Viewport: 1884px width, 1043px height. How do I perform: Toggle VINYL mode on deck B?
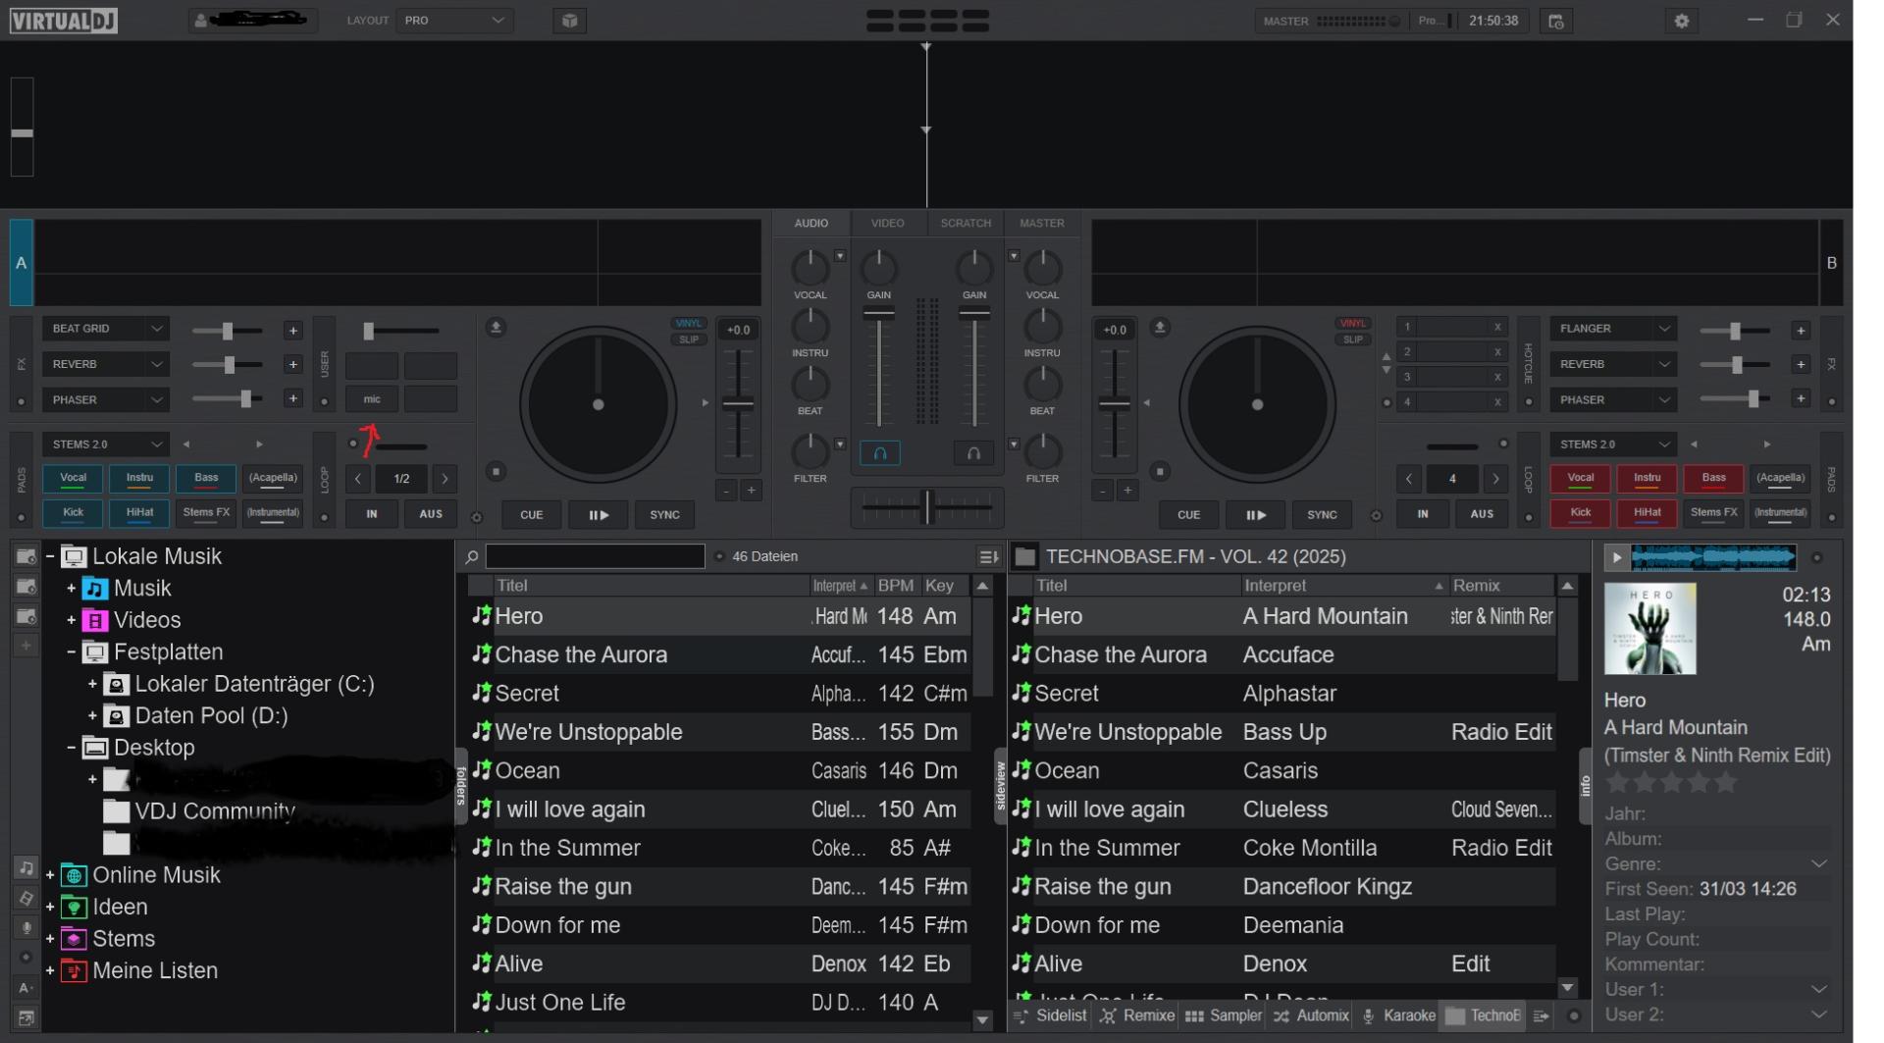pos(1353,323)
